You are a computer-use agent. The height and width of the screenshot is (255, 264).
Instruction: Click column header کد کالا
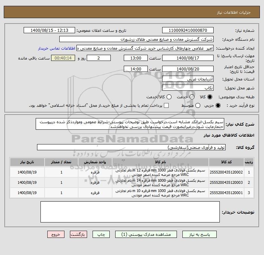(x=226, y=162)
